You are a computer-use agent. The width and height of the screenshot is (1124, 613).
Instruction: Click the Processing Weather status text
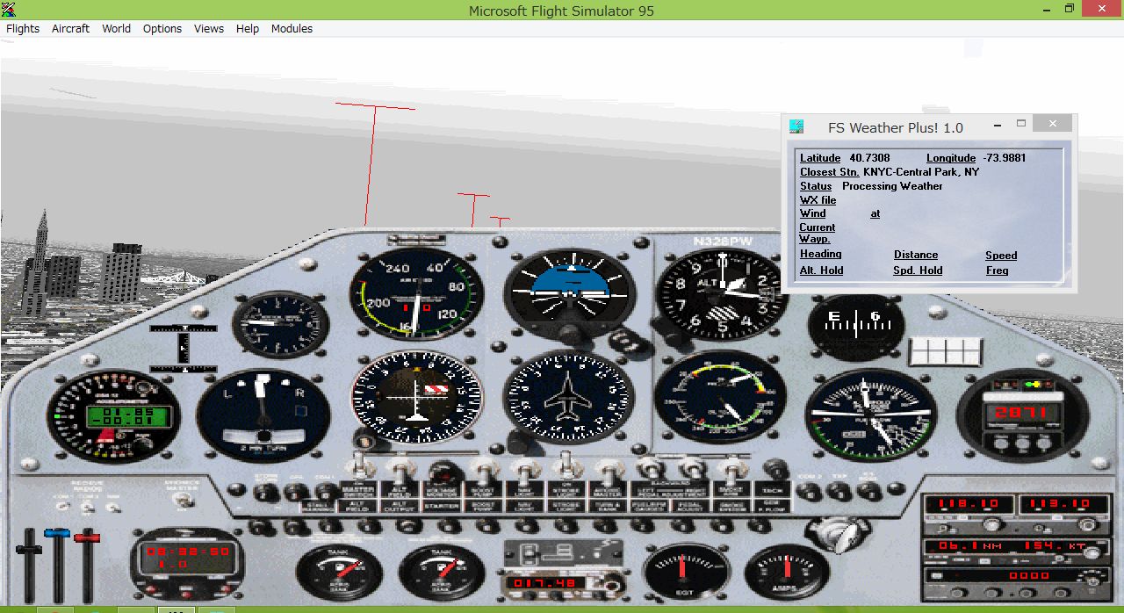pyautogui.click(x=892, y=186)
